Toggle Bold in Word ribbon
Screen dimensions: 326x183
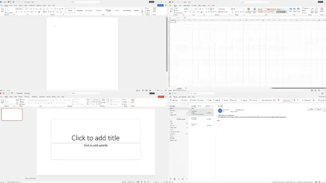click(x=16, y=12)
